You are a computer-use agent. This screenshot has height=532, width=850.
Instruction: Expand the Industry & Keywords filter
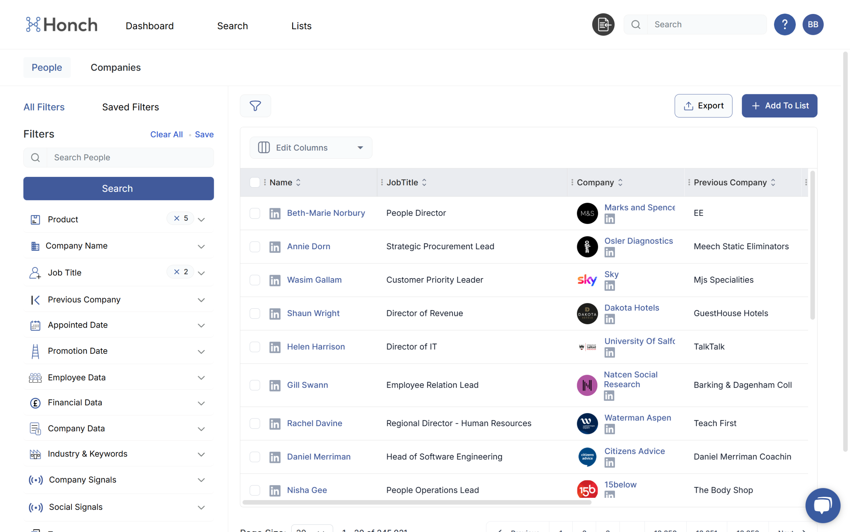point(201,454)
